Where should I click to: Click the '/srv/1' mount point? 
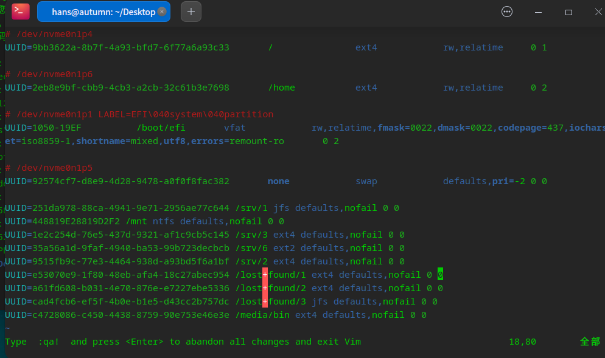click(251, 208)
